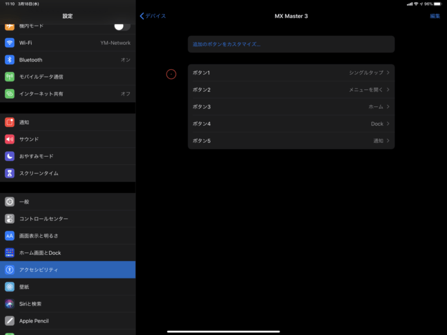Open サウンド settings label
Viewport: 447px width, 335px height.
click(29, 139)
